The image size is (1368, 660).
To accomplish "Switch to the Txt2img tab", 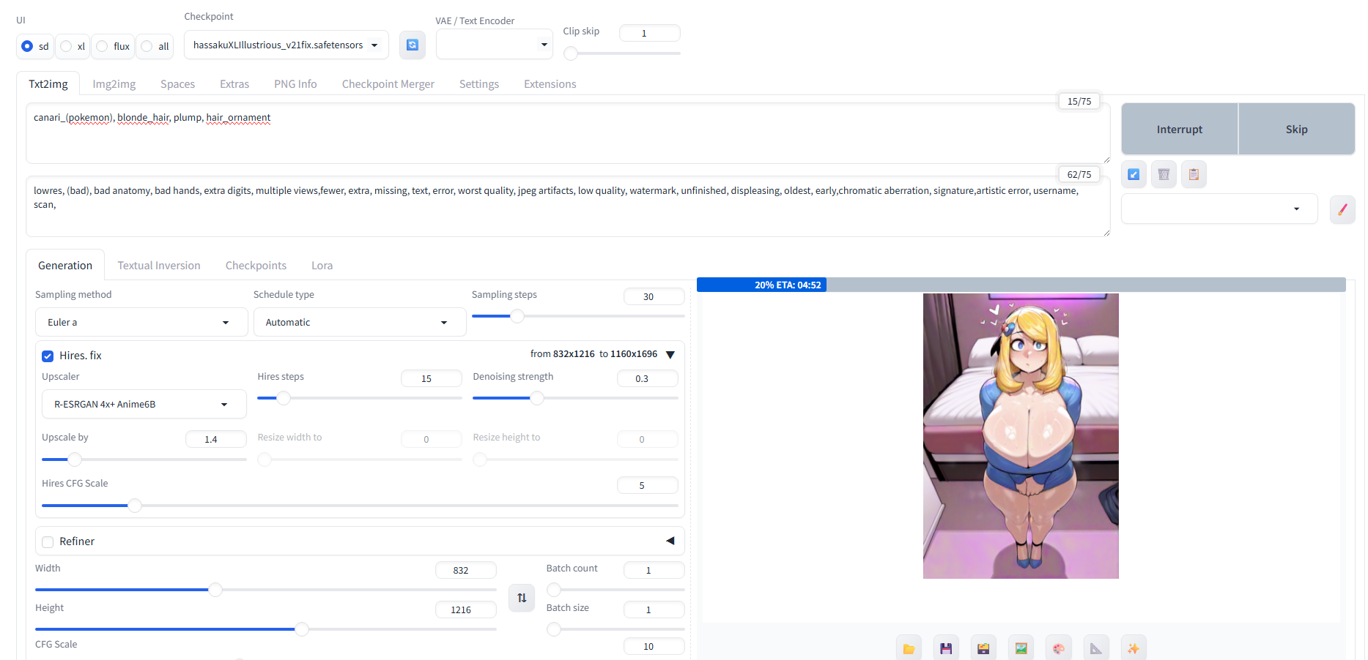I will point(48,84).
